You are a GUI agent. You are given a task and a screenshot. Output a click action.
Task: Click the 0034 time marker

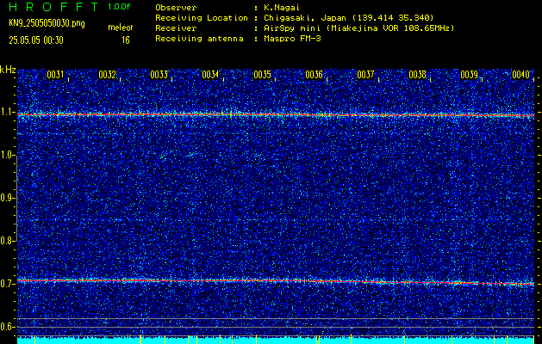210,75
